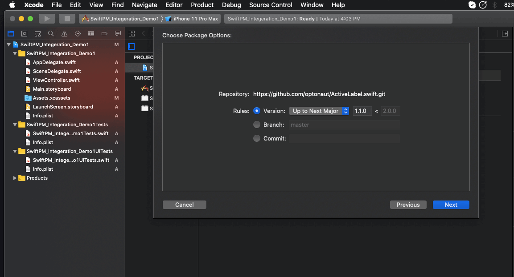Image resolution: width=514 pixels, height=277 pixels.
Task: Open the Breakpoint navigator
Action: (x=104, y=34)
